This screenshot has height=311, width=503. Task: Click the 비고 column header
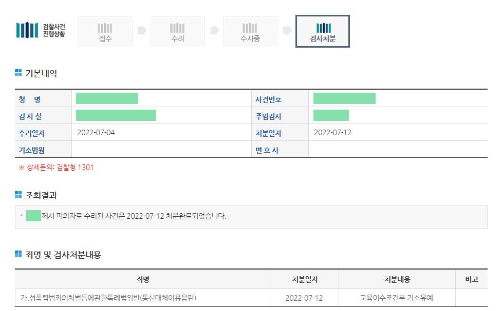click(471, 279)
